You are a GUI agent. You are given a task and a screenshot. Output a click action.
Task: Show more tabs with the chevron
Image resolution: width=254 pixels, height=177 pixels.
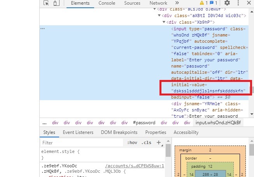pyautogui.click(x=177, y=3)
